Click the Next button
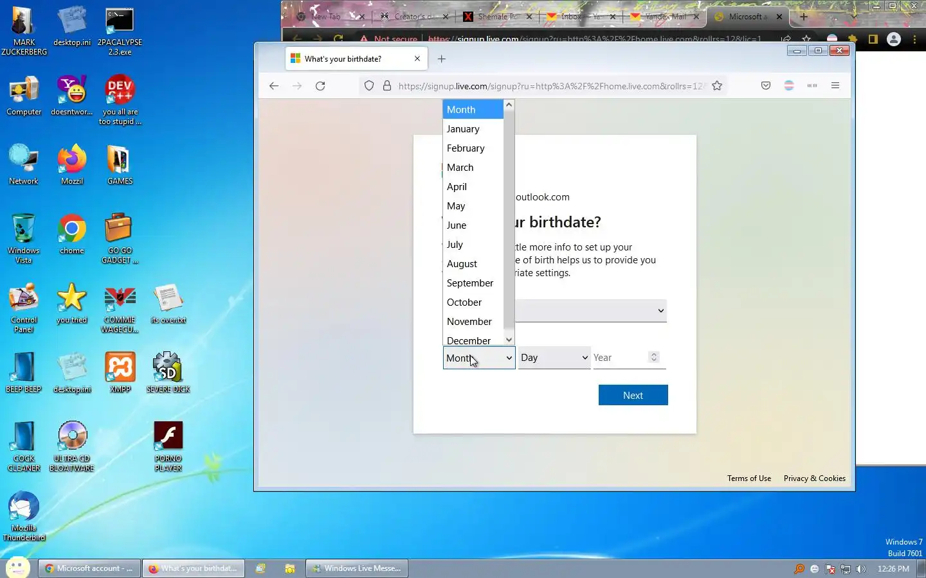Image resolution: width=926 pixels, height=578 pixels. tap(633, 396)
